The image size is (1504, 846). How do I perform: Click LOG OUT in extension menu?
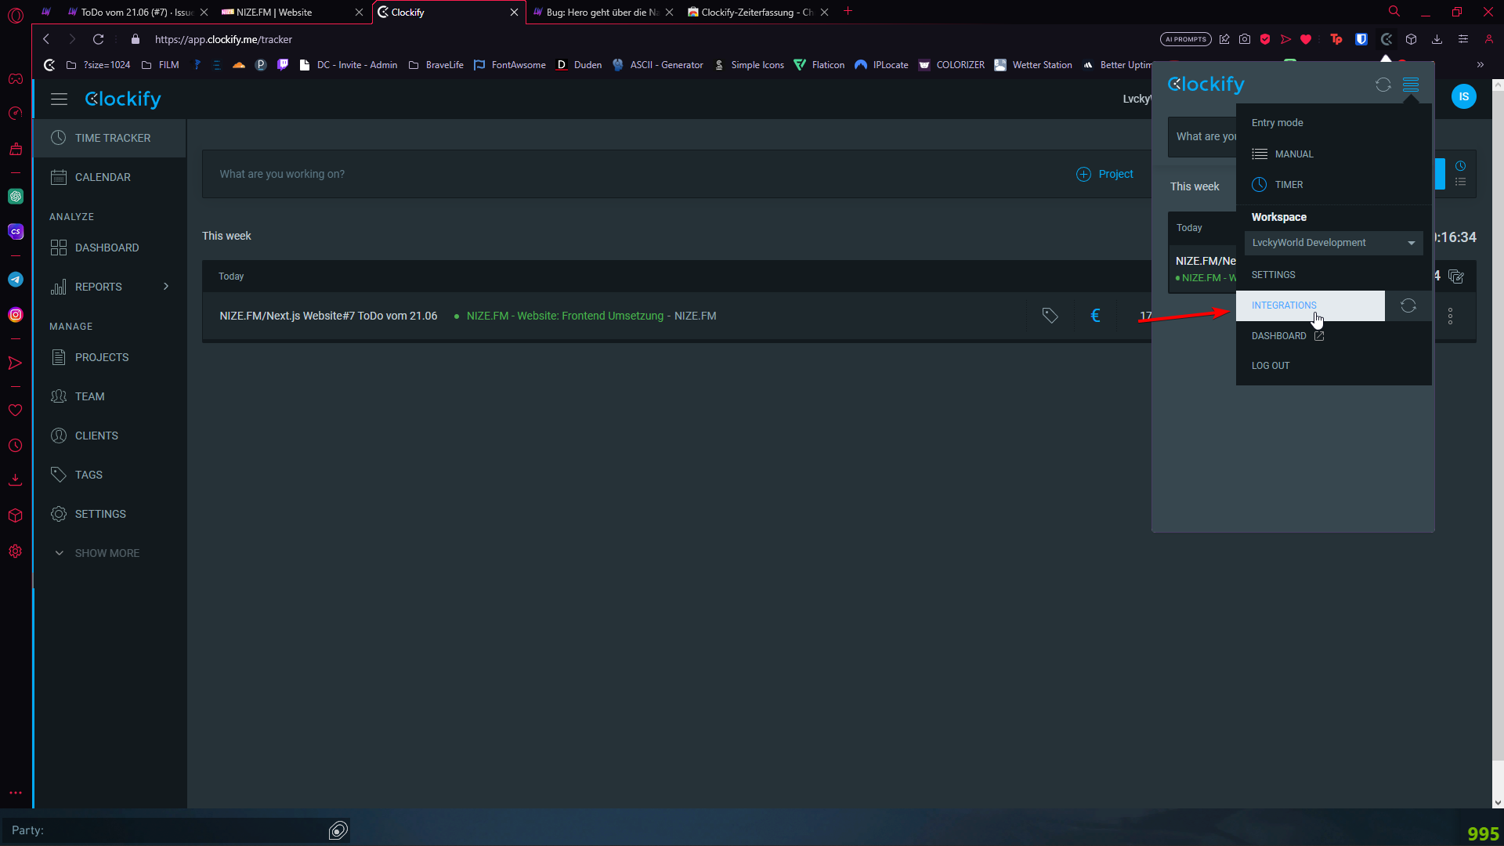click(x=1270, y=366)
